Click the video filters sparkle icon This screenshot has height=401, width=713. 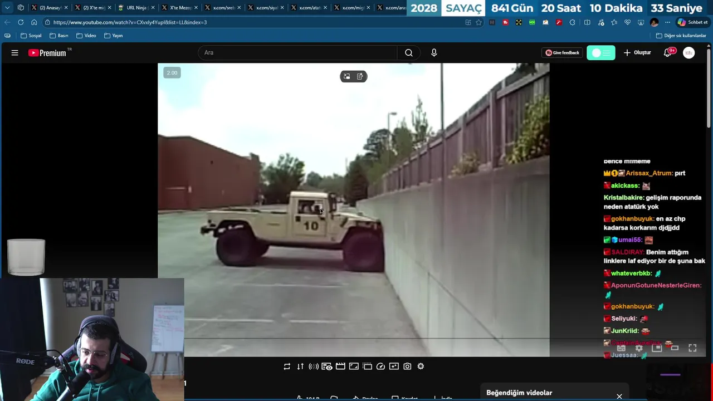point(394,366)
